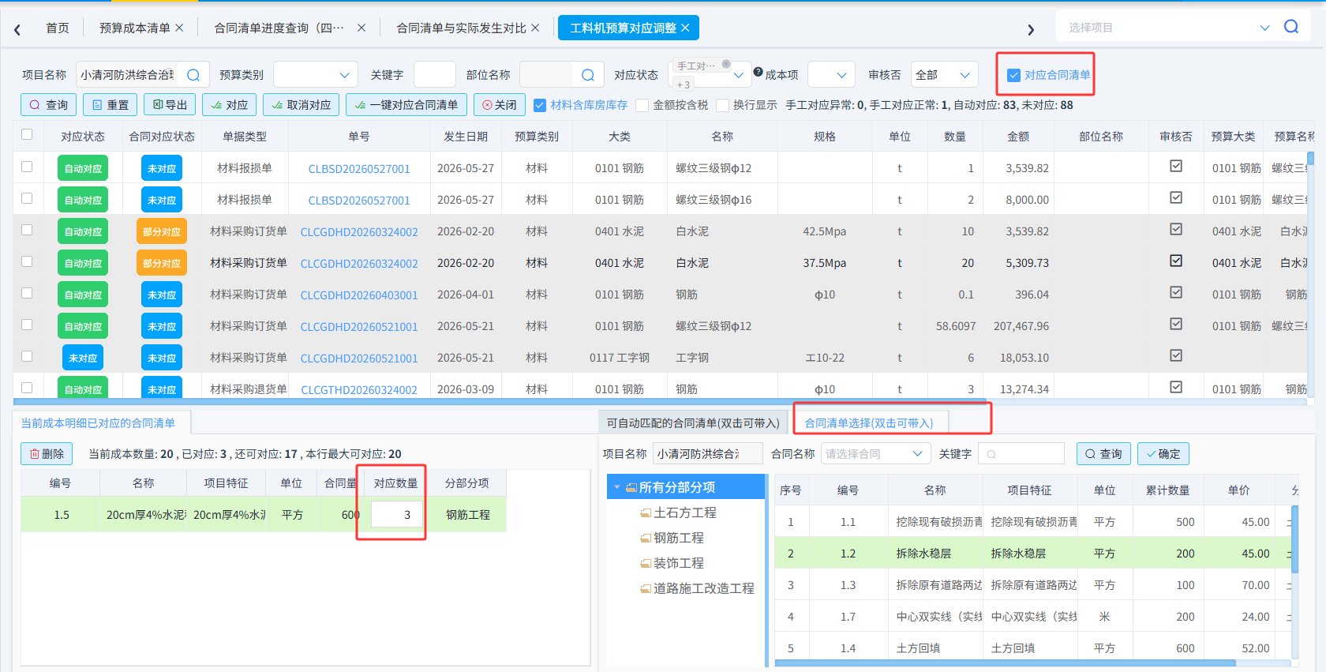Viewport: 1326px width, 672px height.
Task: Click the 删除 delete button
Action: tap(47, 454)
